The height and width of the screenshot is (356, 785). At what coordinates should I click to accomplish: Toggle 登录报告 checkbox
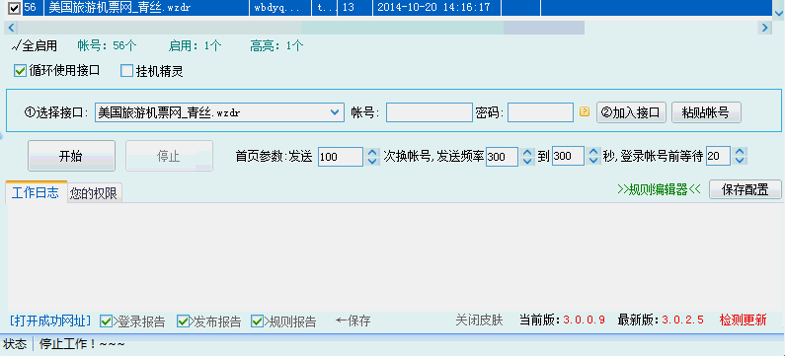pos(106,321)
